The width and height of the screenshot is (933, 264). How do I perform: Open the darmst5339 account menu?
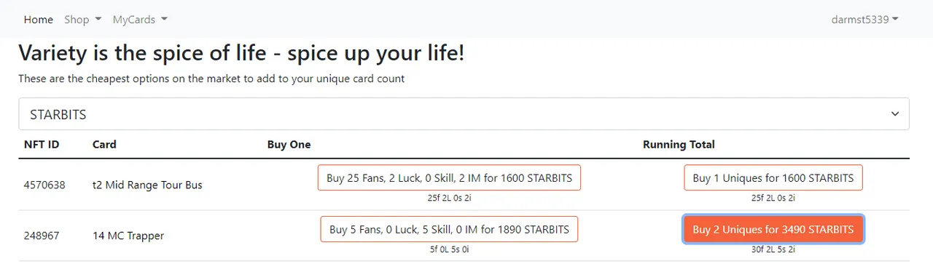click(x=864, y=20)
